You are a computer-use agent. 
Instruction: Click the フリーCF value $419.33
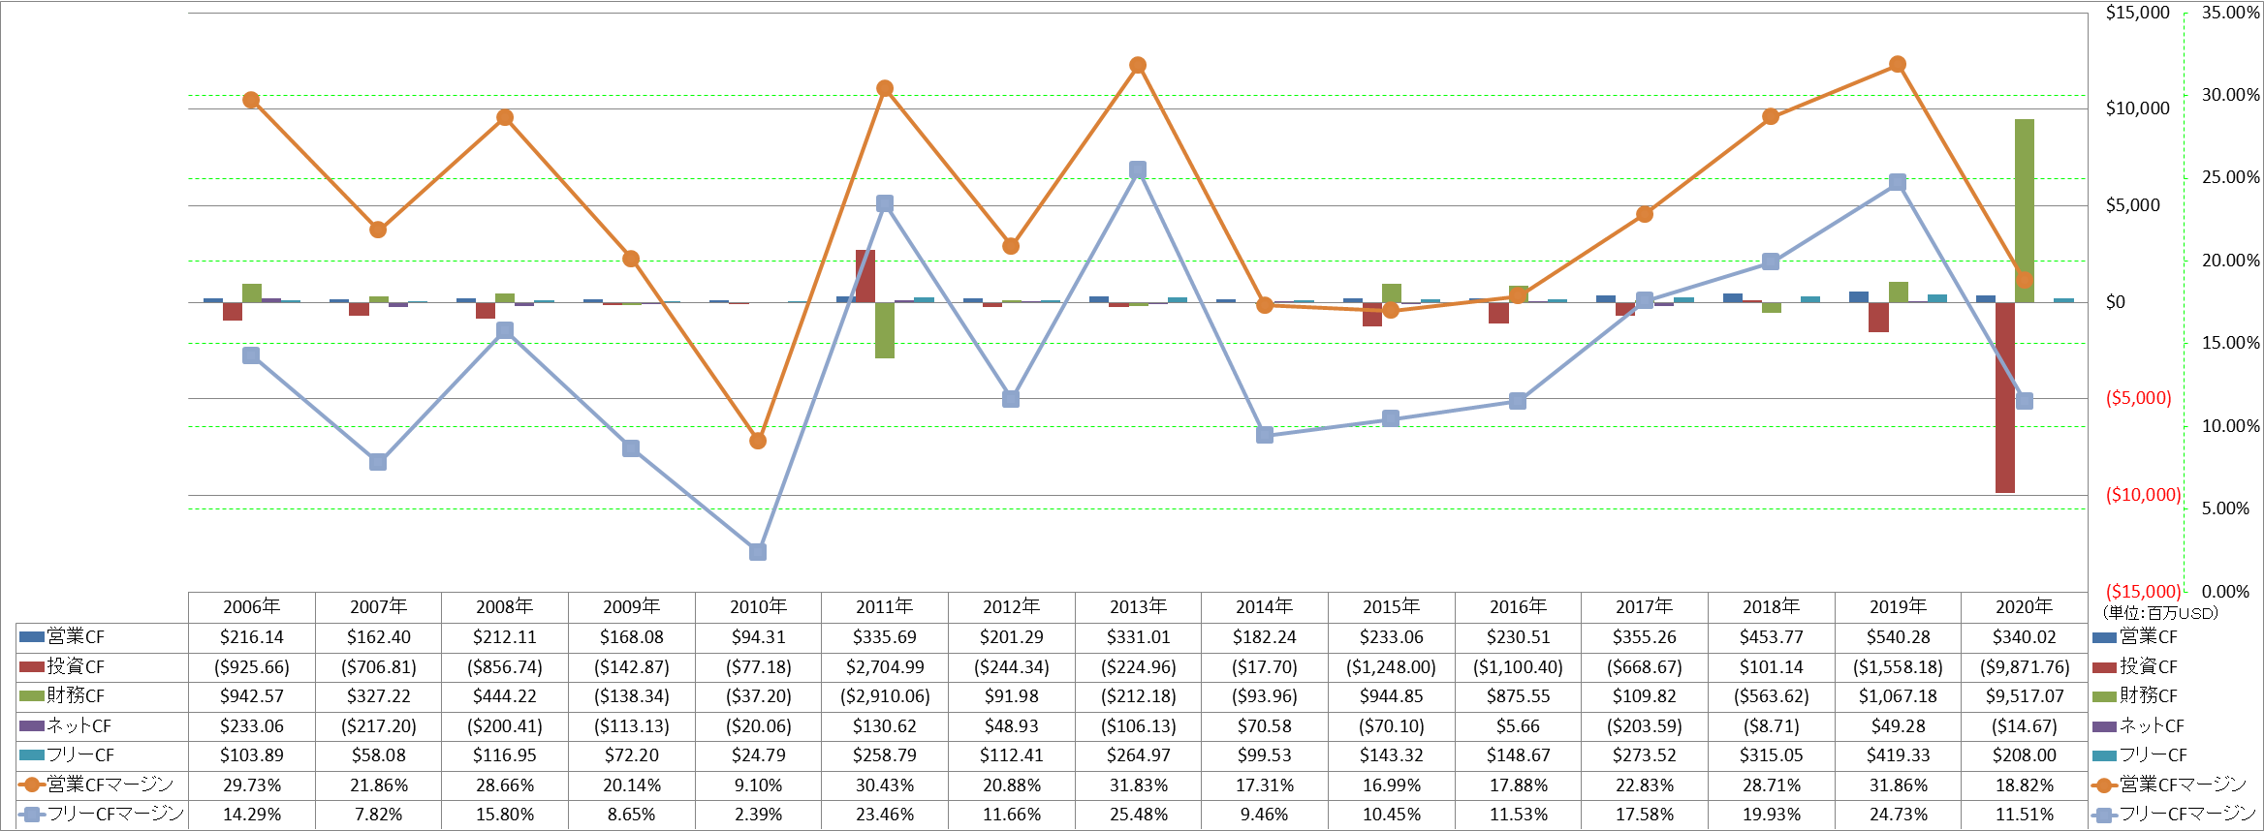click(1898, 755)
